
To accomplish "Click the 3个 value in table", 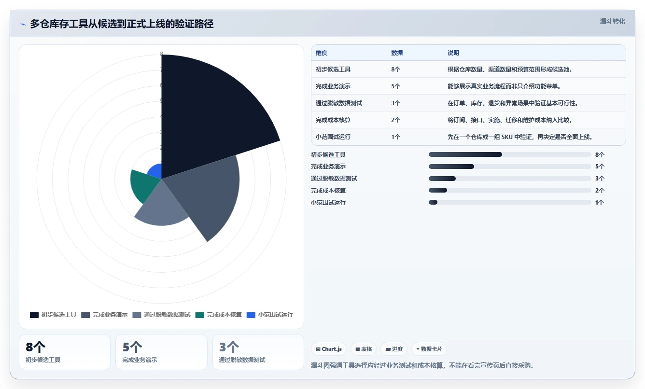I will [395, 103].
